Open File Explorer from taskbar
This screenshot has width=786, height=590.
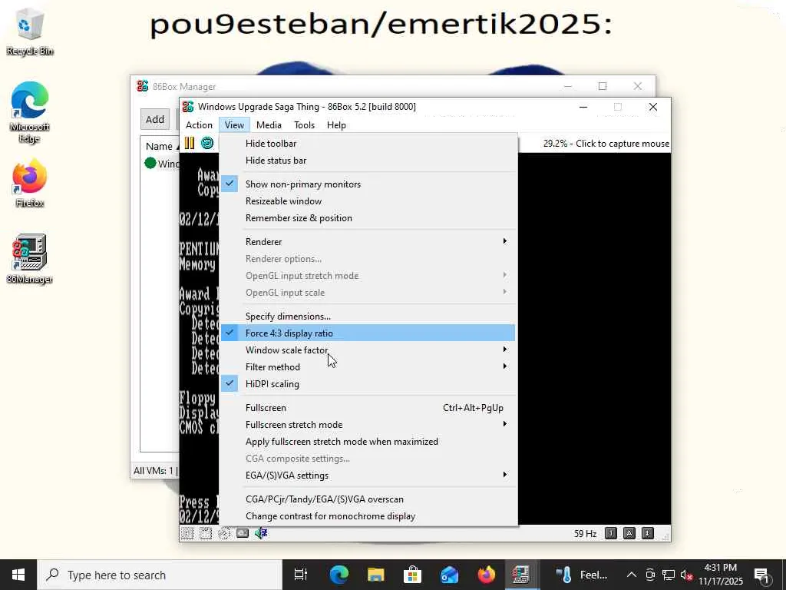375,575
